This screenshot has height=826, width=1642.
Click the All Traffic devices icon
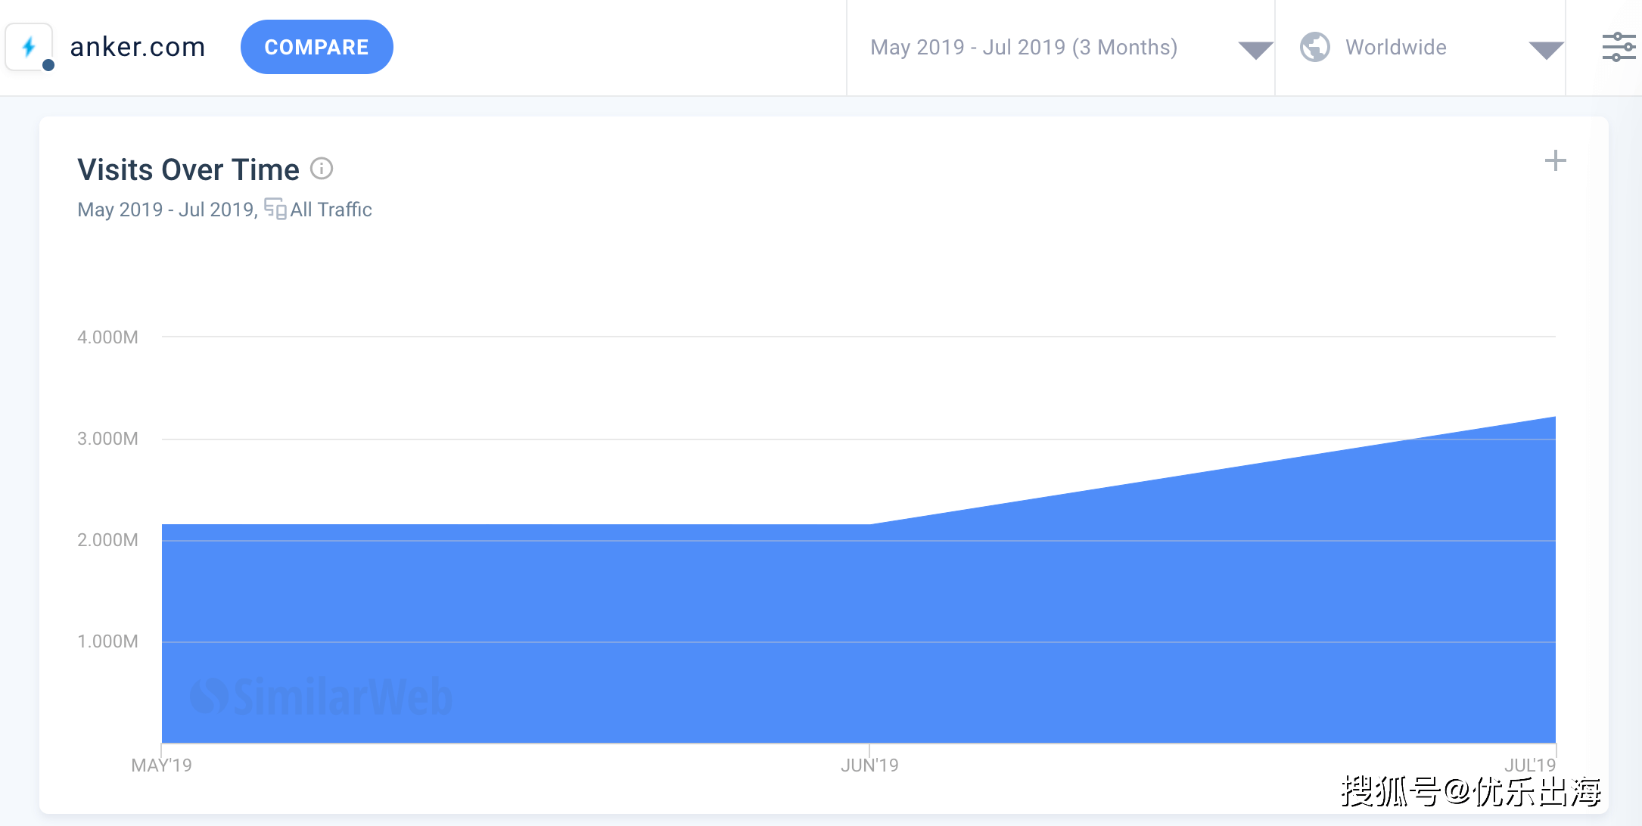point(275,209)
